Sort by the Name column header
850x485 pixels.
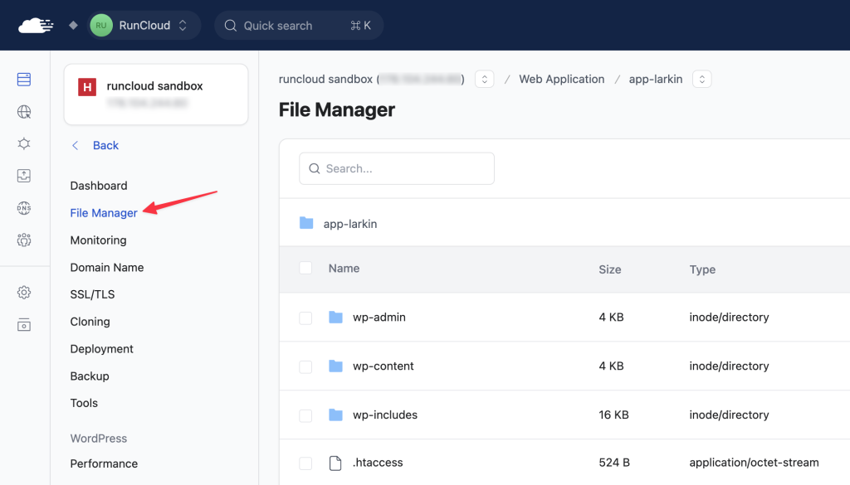click(x=344, y=269)
